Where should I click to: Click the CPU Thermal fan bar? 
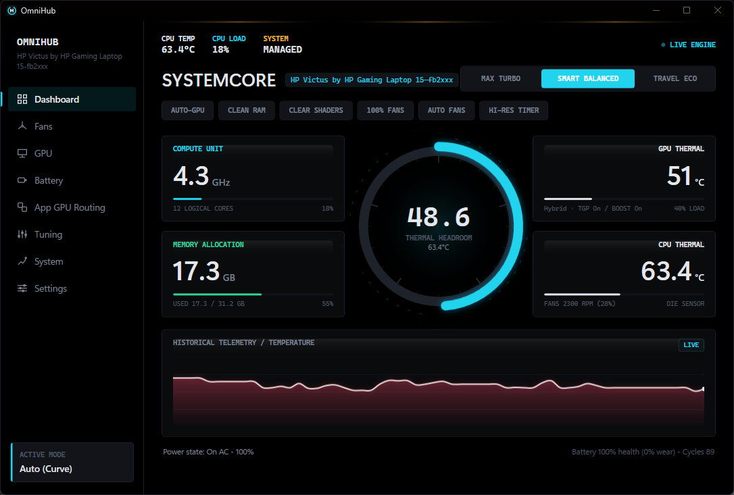[x=624, y=294]
